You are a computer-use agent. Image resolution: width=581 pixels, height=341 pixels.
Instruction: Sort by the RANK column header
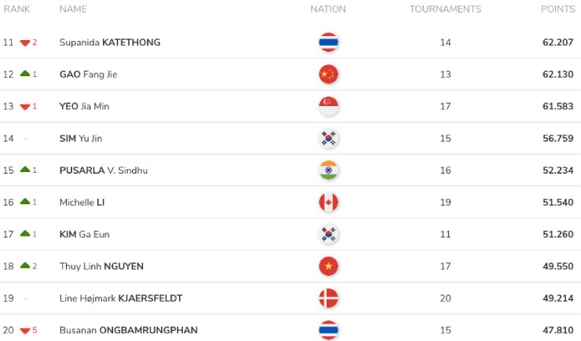pyautogui.click(x=16, y=9)
